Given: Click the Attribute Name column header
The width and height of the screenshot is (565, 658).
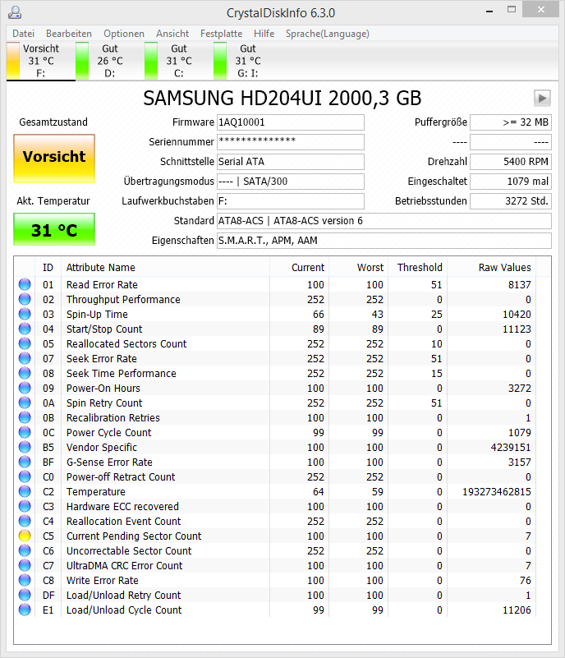Looking at the screenshot, I should [165, 267].
